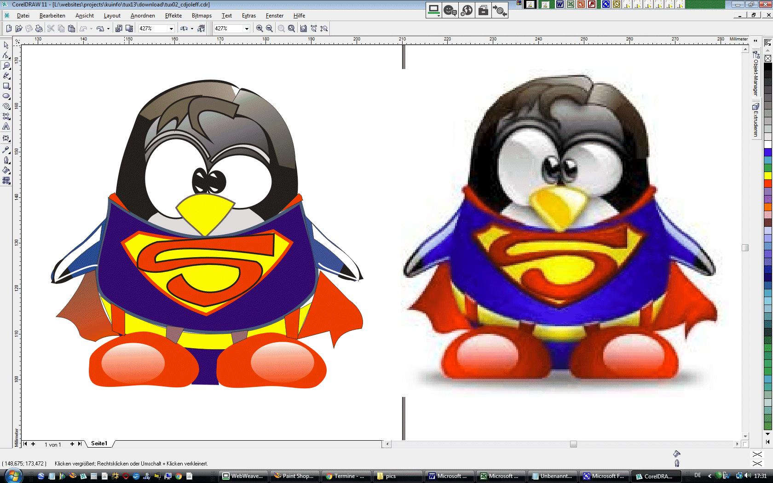Select the Basic Shapes arrows tool
This screenshot has height=483, width=773.
[x=6, y=116]
